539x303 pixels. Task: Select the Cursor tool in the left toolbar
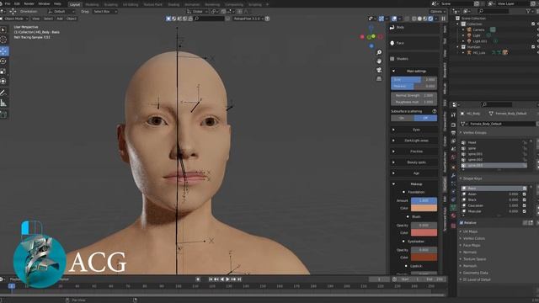3,40
